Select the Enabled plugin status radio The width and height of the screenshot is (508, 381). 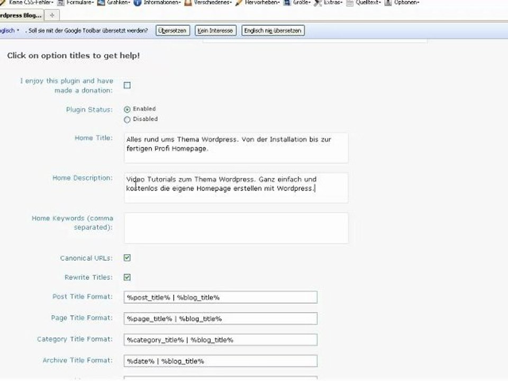pos(127,110)
